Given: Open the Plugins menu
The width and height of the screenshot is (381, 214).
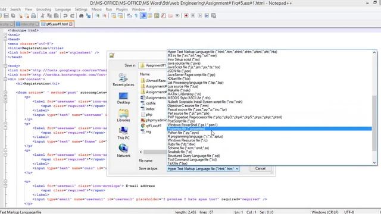Looking at the screenshot, I should click(x=121, y=10).
